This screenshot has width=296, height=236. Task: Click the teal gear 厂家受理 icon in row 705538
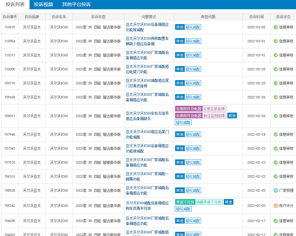pos(276,191)
